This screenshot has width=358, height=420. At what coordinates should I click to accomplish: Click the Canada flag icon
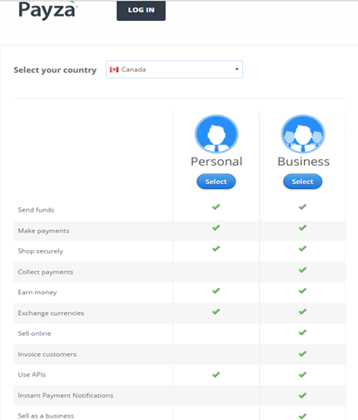point(114,69)
